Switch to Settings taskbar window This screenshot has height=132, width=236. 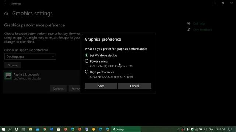[x=126, y=129]
